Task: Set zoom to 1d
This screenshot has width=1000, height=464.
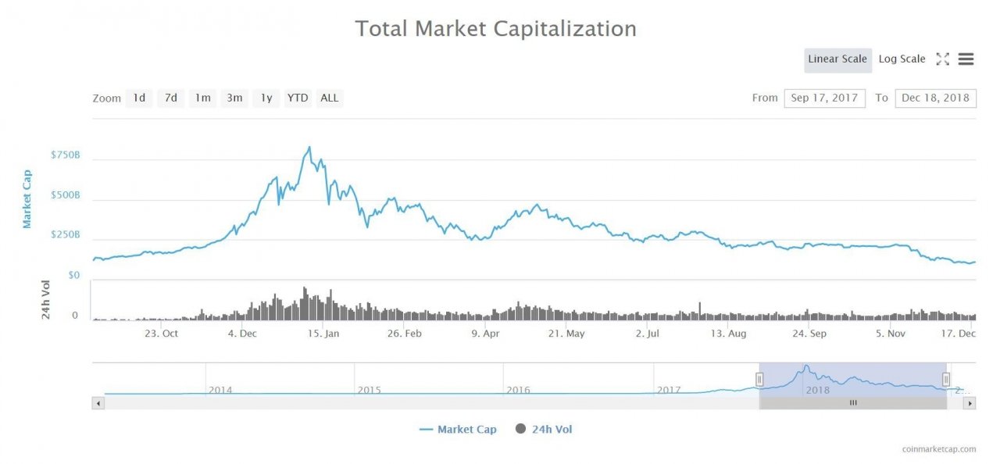Action: pos(139,98)
